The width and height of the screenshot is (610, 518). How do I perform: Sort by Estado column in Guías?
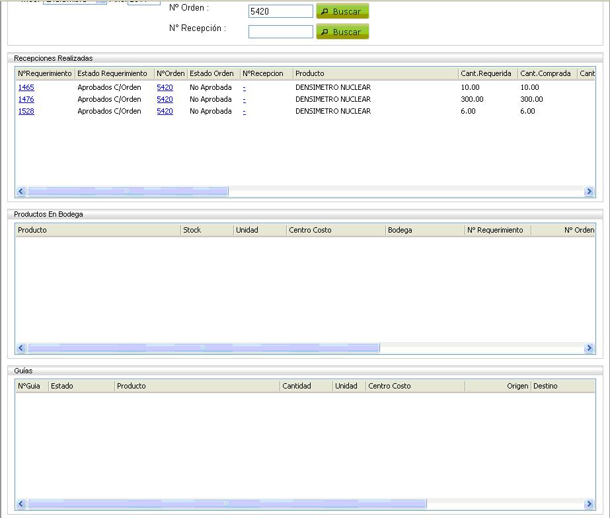82,386
